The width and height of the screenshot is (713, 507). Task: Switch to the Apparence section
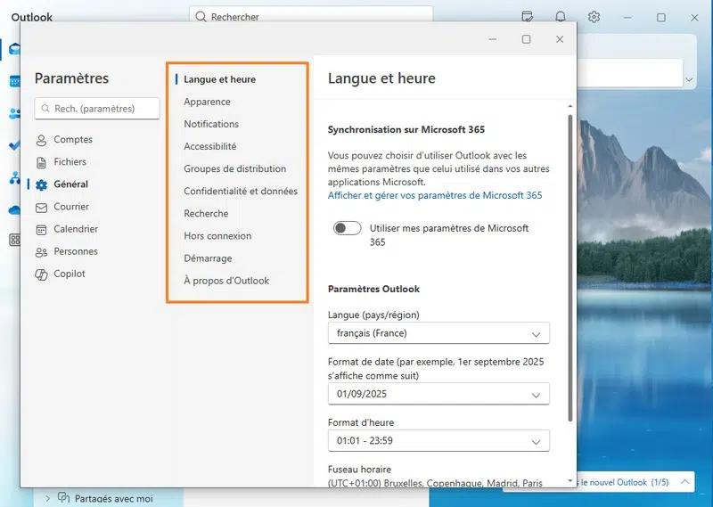click(x=207, y=102)
